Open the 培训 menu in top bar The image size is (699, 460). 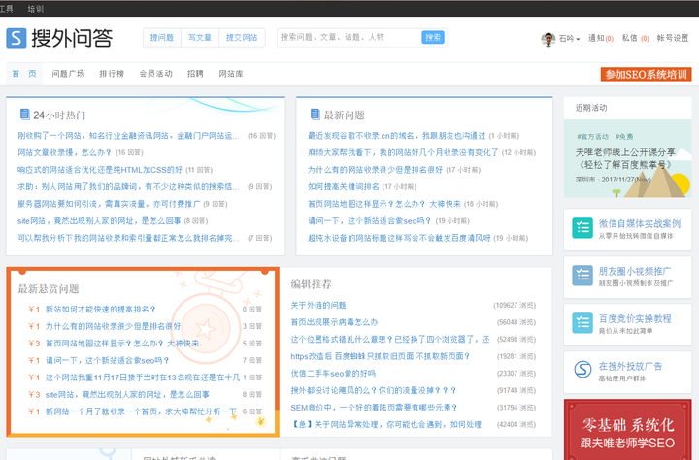click(x=36, y=9)
